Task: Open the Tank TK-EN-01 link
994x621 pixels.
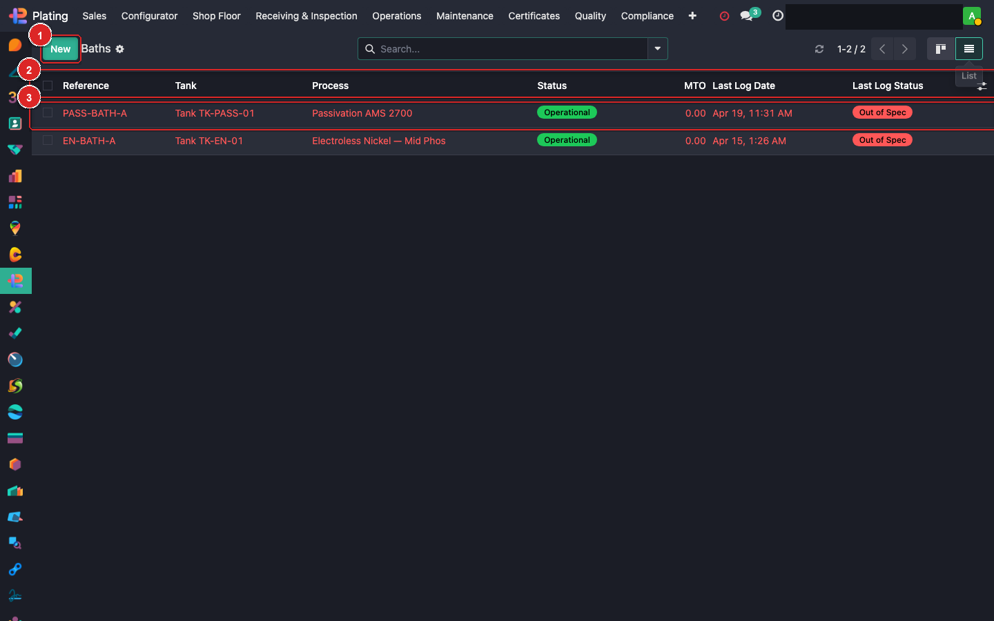Action: coord(208,141)
